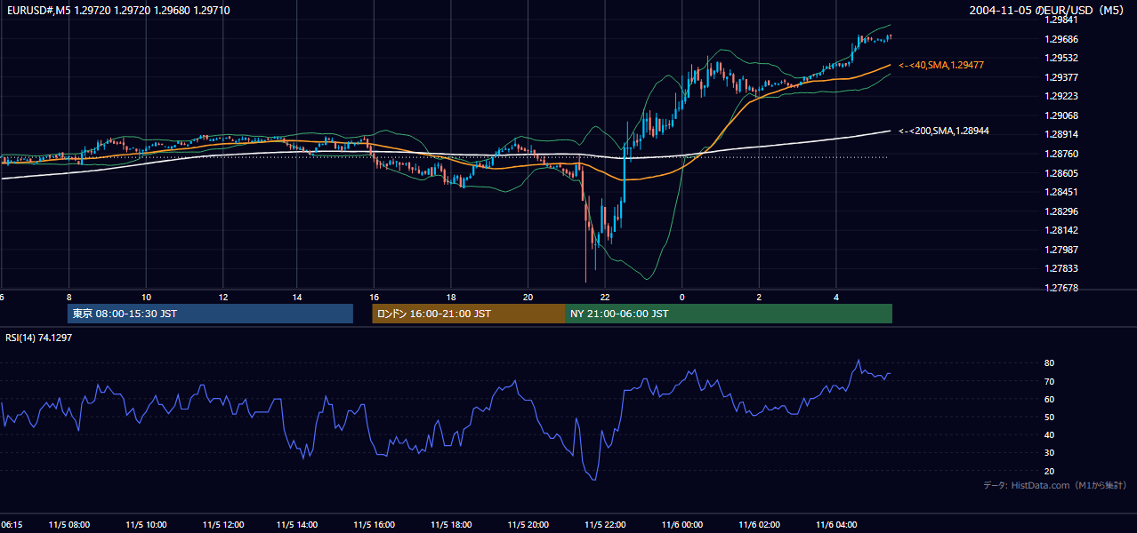1137x533 pixels.
Task: Click price axis value 1.28914
Action: click(1063, 134)
